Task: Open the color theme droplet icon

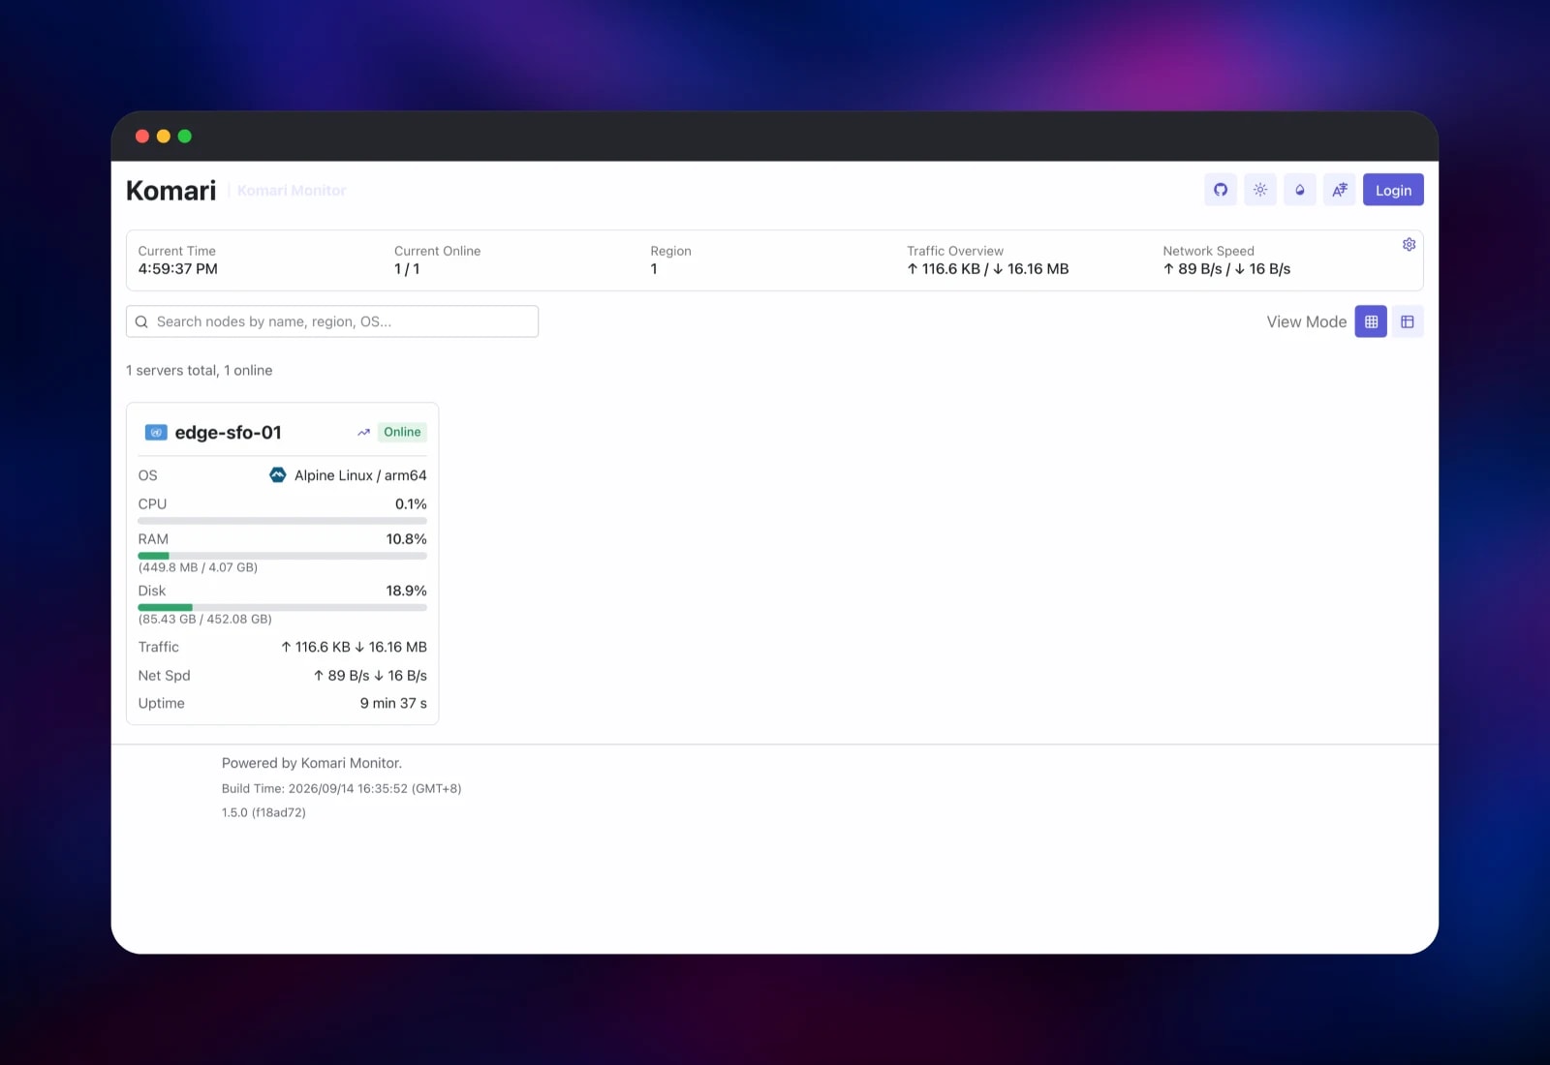Action: point(1300,190)
